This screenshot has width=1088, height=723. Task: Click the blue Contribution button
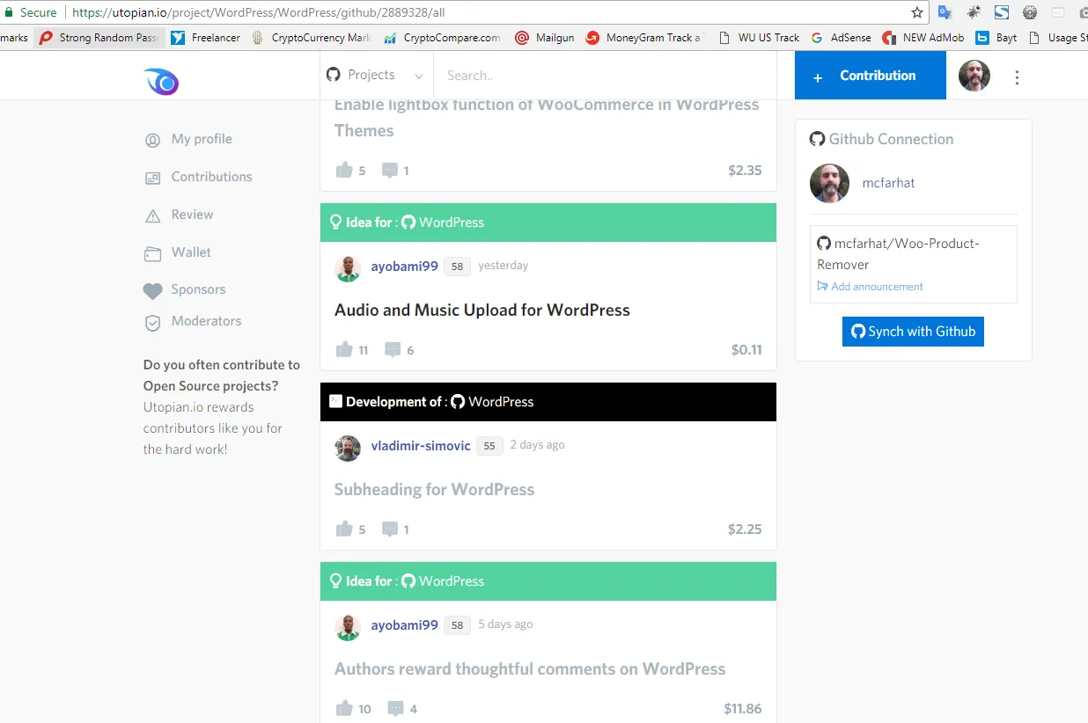pyautogui.click(x=871, y=76)
